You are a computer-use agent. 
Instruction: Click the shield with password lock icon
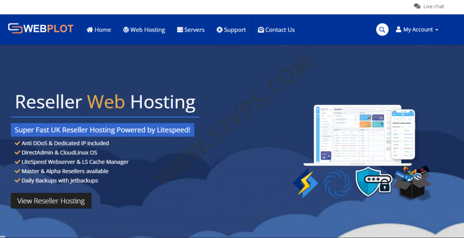coord(373,182)
